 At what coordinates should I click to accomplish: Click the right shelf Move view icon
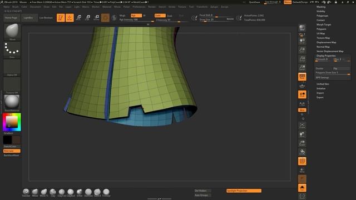pos(302,134)
